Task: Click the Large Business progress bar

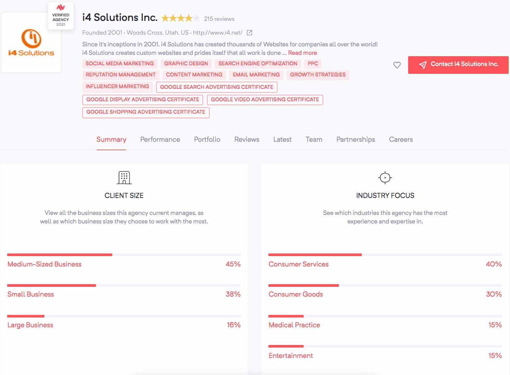Action: pos(124,316)
